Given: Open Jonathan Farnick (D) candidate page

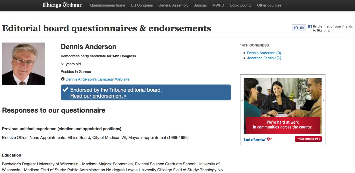Looking at the screenshot, I should click(x=264, y=58).
